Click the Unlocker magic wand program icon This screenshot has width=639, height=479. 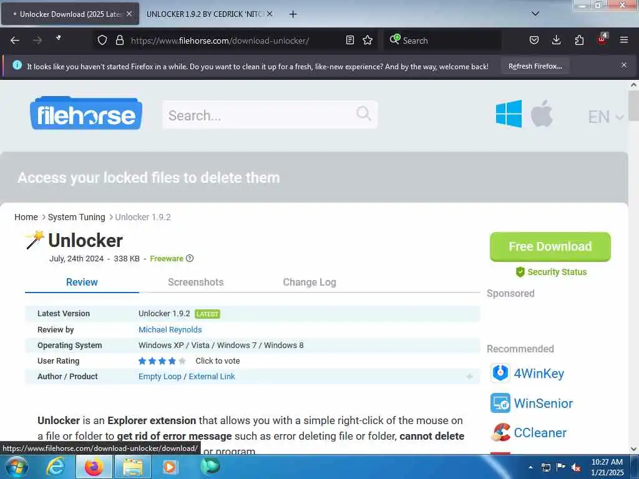tap(35, 240)
